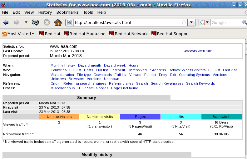Screen dimensions: 247x159
Task: Open the Search Keyphrases link
Action: (167, 83)
